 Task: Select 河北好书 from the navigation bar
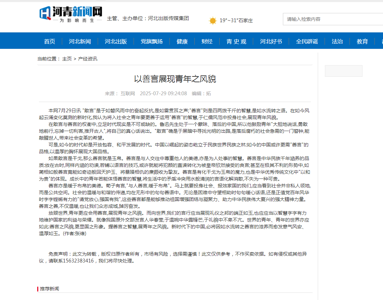click(271, 41)
